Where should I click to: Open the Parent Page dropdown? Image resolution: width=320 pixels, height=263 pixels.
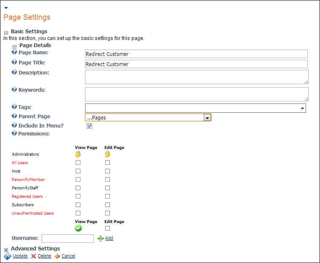[x=207, y=118]
